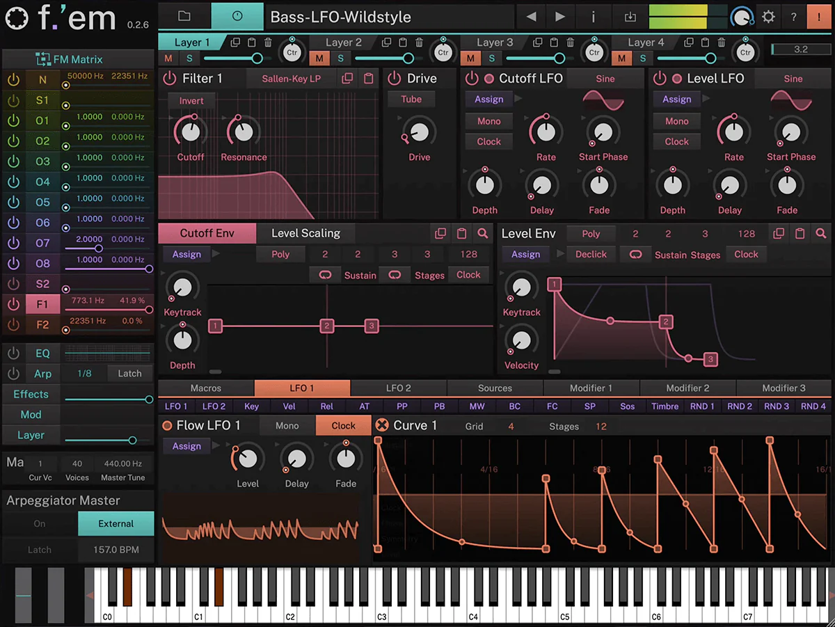Click the Invert button in Filter 1
The width and height of the screenshot is (835, 627).
191,101
